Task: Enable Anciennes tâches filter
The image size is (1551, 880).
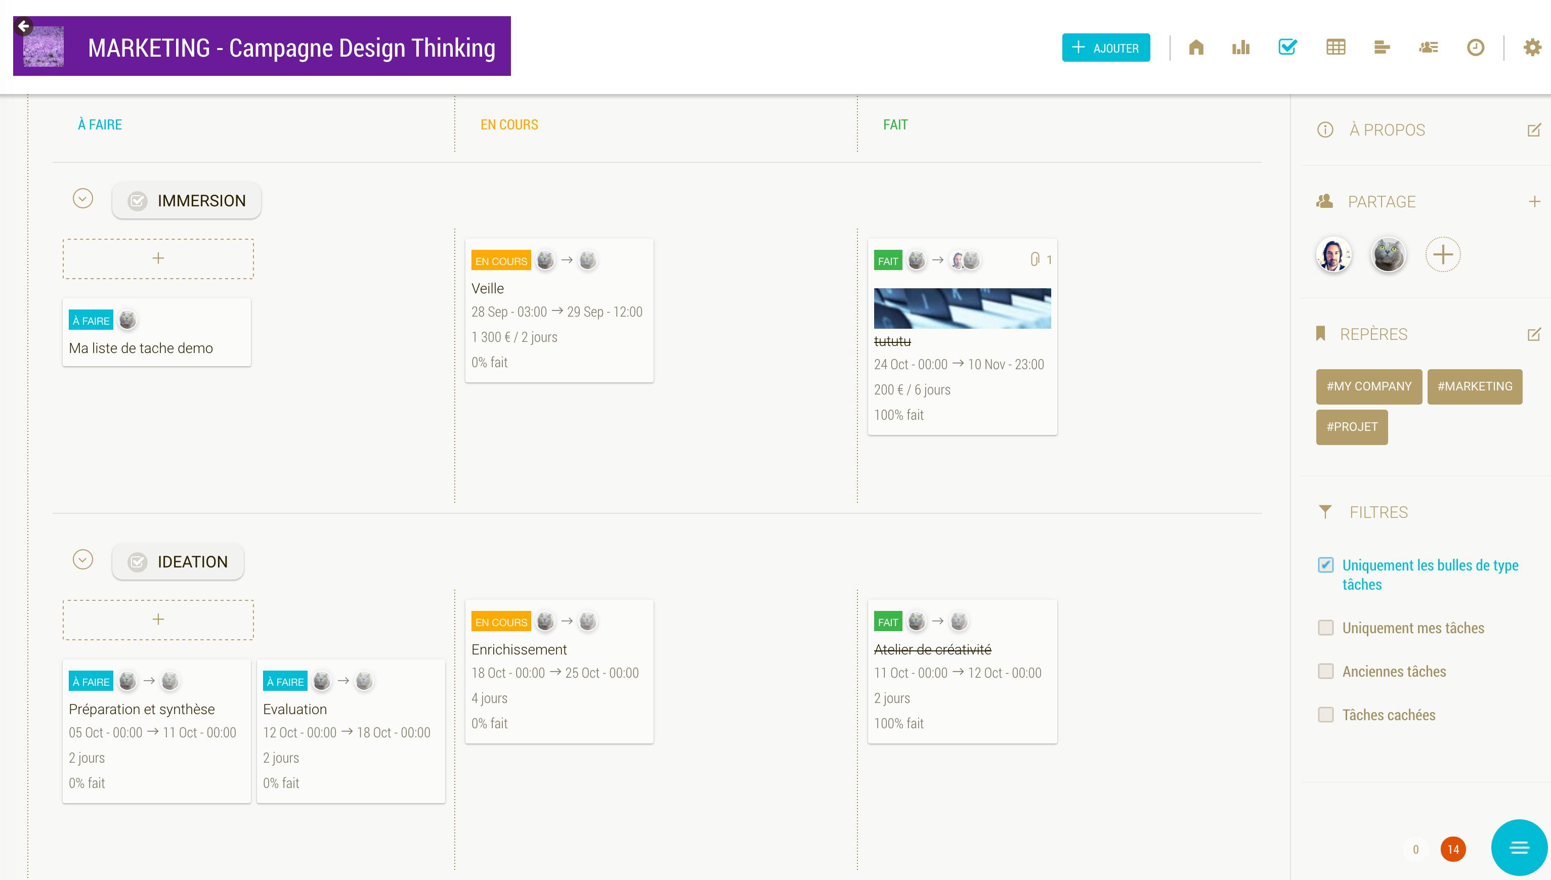Action: click(1325, 672)
